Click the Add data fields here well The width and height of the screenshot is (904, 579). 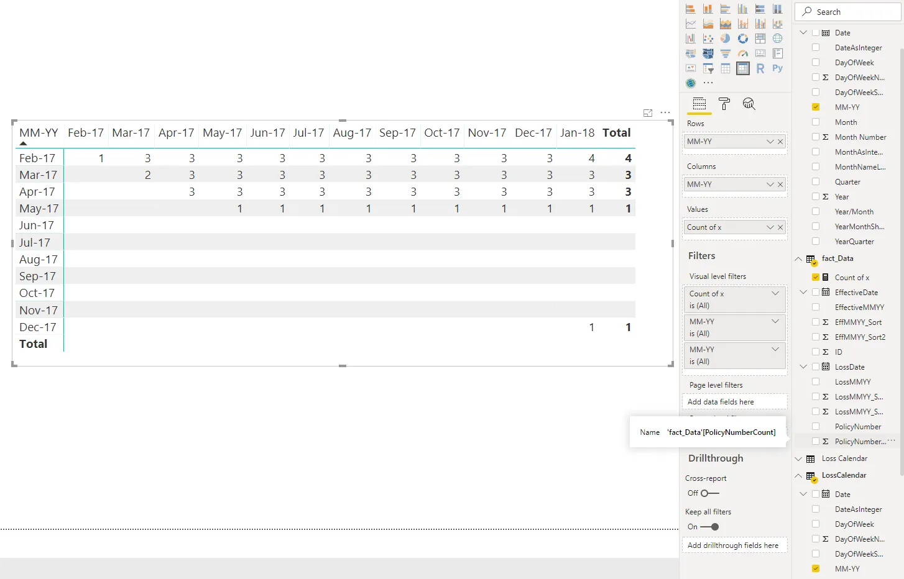click(x=735, y=402)
